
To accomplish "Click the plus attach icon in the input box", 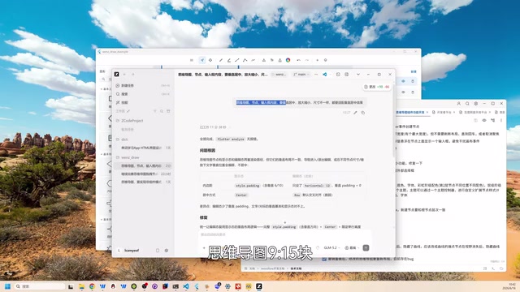I will coord(204,247).
